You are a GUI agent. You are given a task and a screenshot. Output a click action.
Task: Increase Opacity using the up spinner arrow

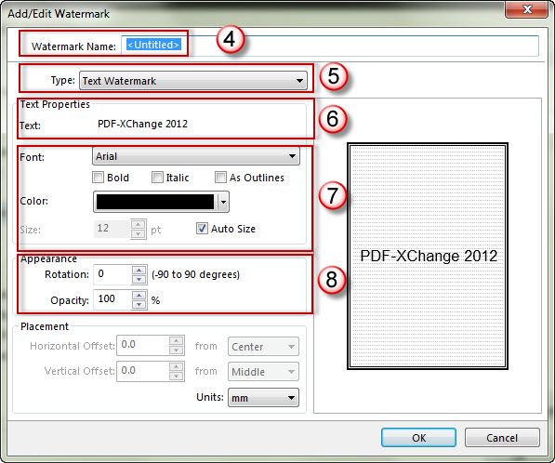click(x=139, y=296)
